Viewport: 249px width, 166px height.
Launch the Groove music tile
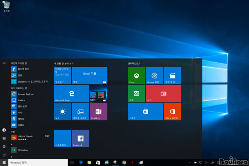(x=154, y=76)
